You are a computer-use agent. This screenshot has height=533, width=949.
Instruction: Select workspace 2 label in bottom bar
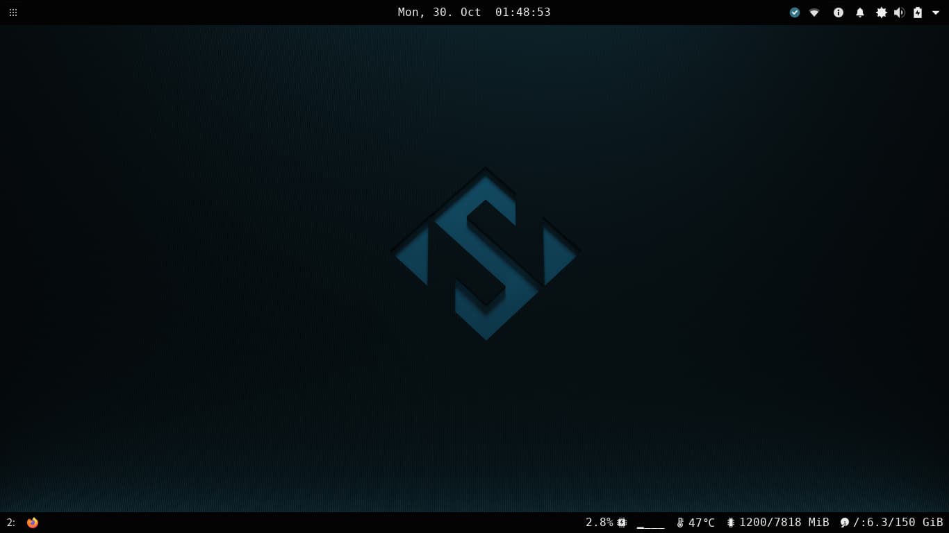point(10,523)
